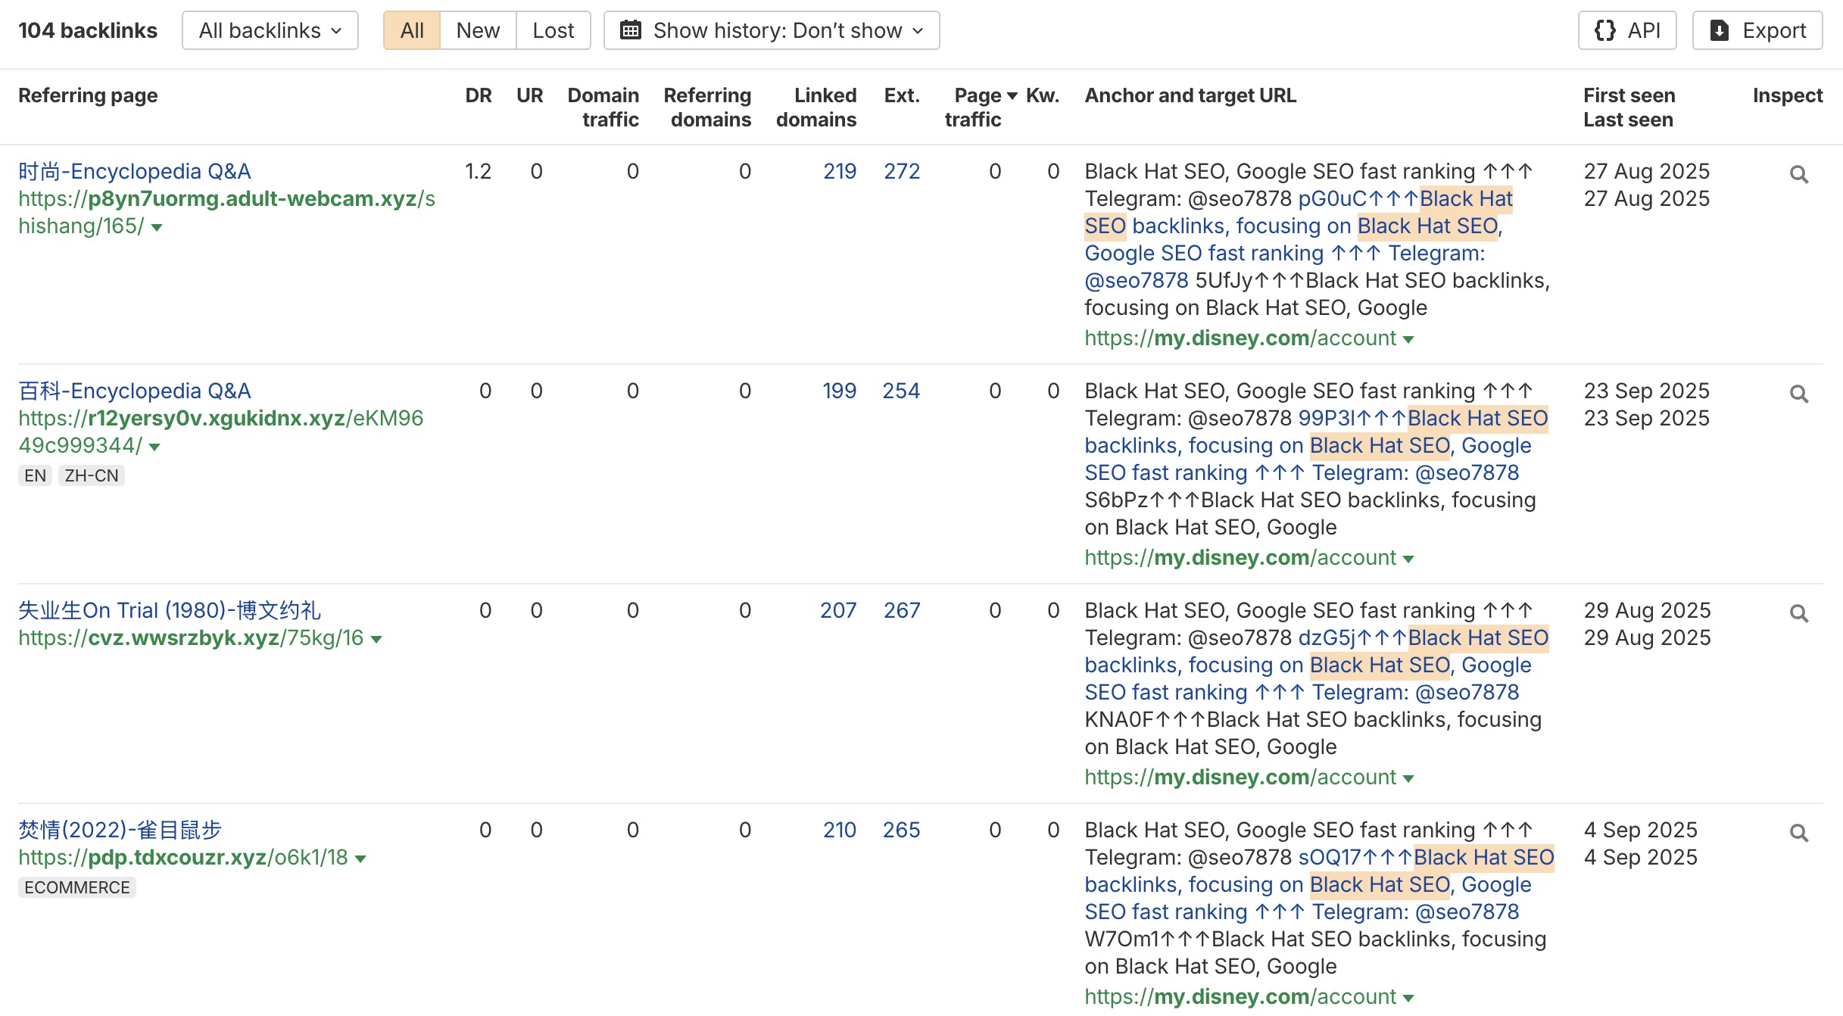Click the inspect magnifier for the pdp.tdxcouzr.xyz row

tap(1798, 834)
